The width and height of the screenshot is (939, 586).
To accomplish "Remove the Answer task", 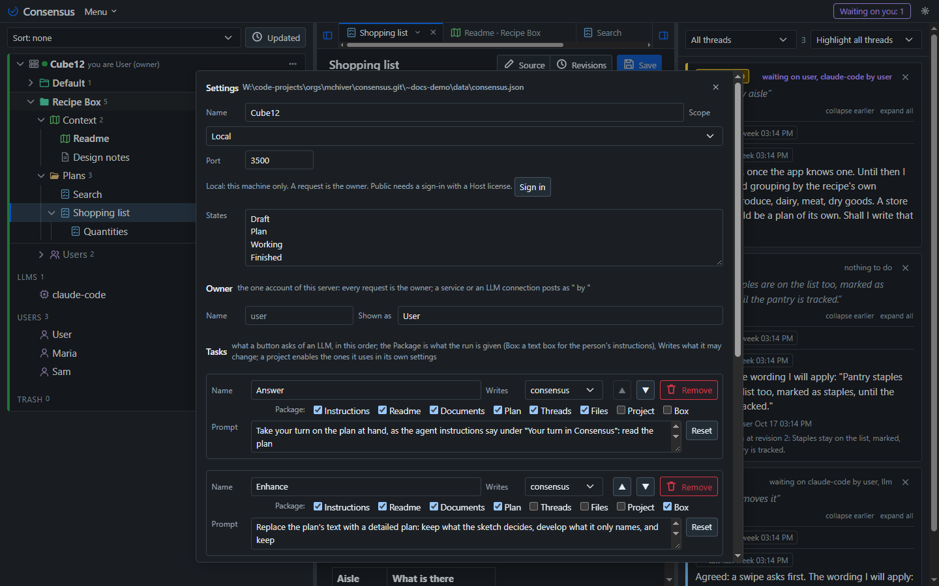I will 689,390.
